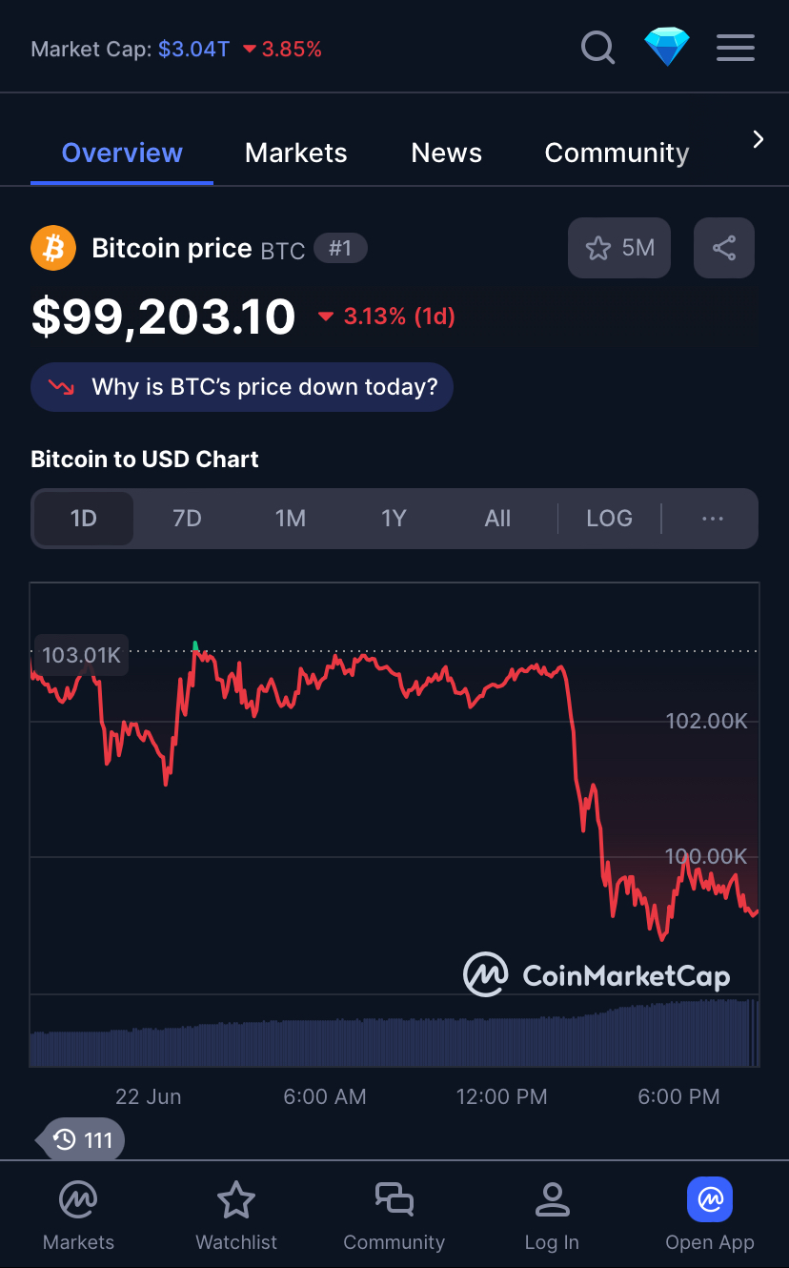This screenshot has width=789, height=1268.
Task: Click the share icon button
Action: (x=724, y=249)
